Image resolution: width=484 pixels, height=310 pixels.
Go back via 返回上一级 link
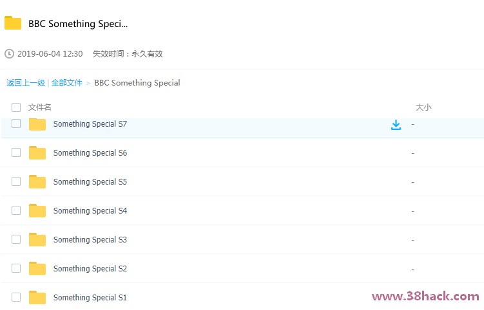click(x=26, y=83)
